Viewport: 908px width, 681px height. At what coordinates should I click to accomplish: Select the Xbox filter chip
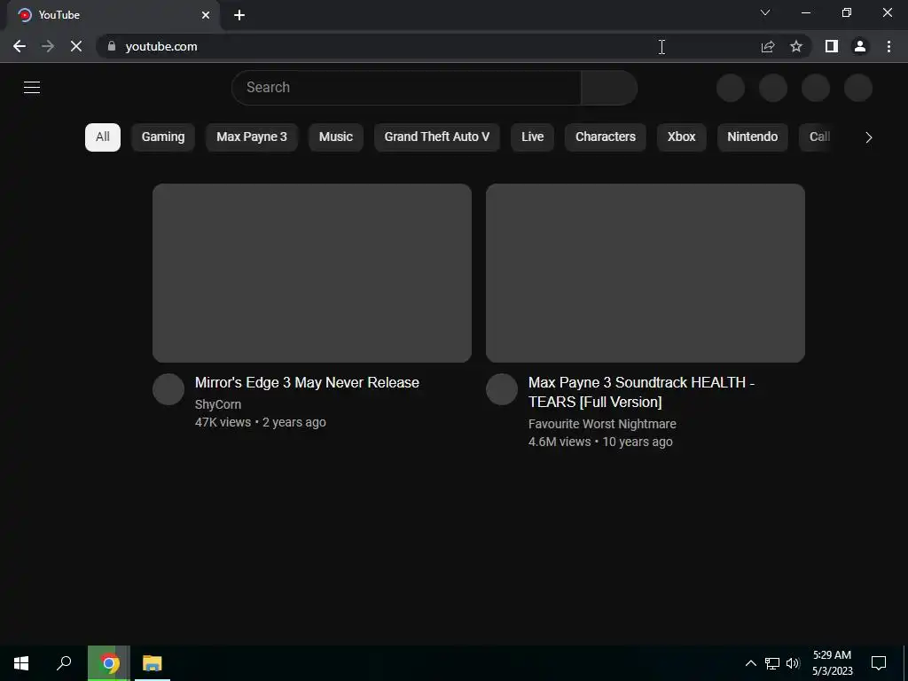[x=682, y=137]
